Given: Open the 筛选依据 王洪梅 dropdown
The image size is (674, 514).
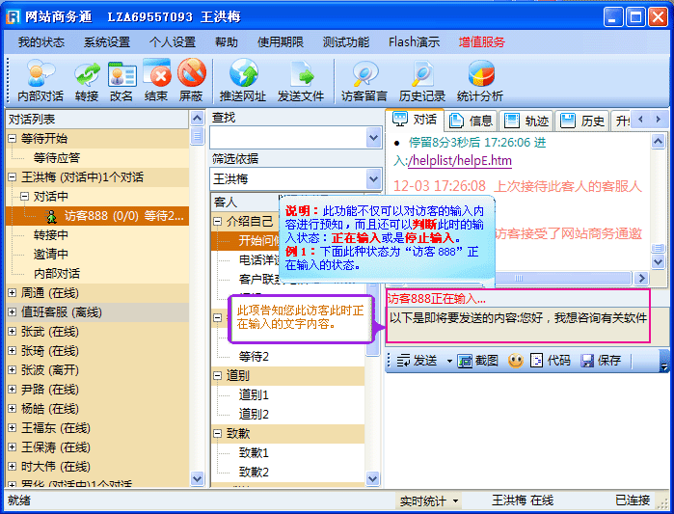Looking at the screenshot, I should coord(374,179).
